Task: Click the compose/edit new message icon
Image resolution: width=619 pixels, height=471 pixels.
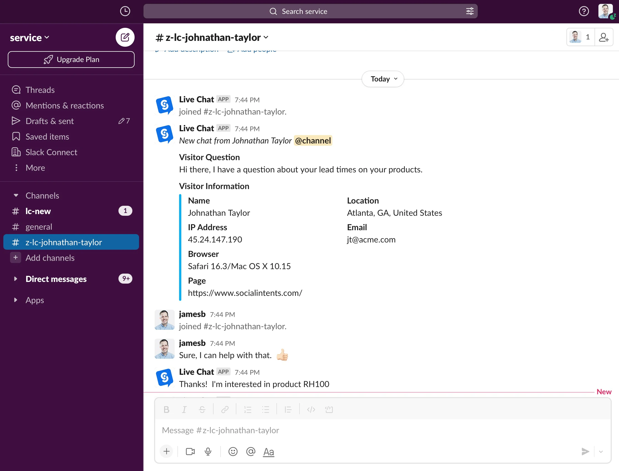Action: pyautogui.click(x=126, y=37)
